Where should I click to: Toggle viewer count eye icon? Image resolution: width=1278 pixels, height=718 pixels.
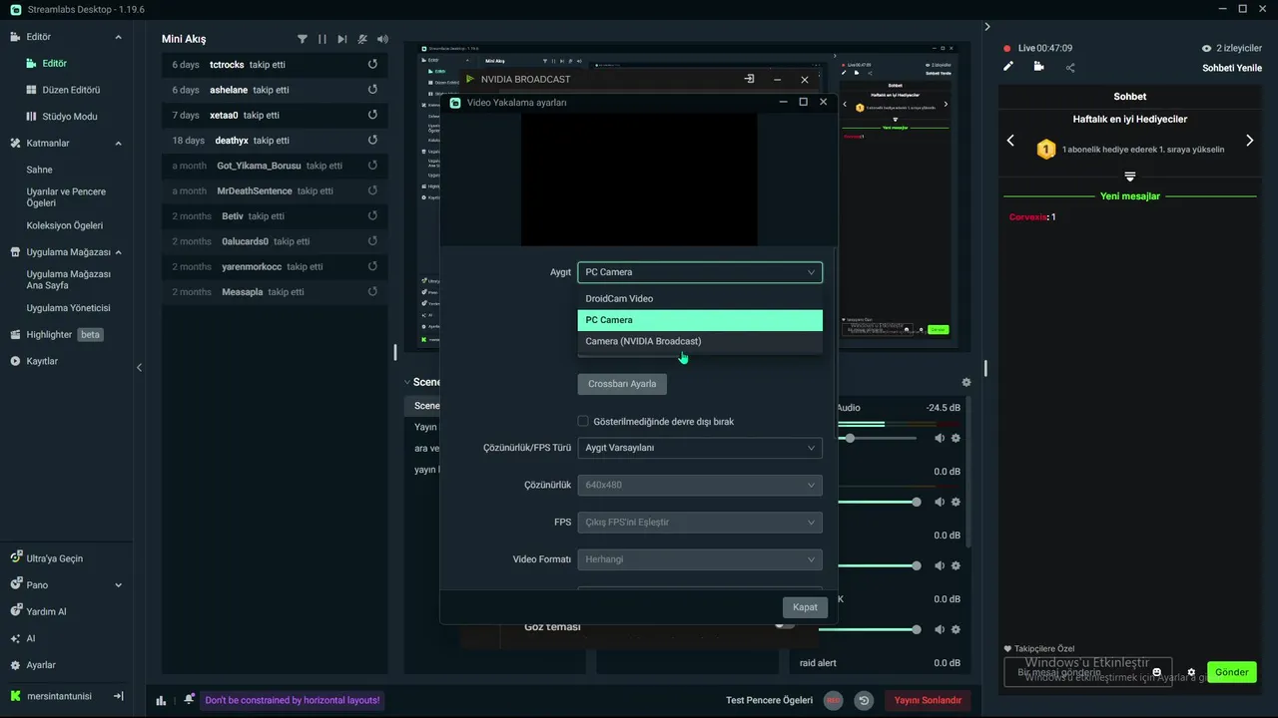1206,48
